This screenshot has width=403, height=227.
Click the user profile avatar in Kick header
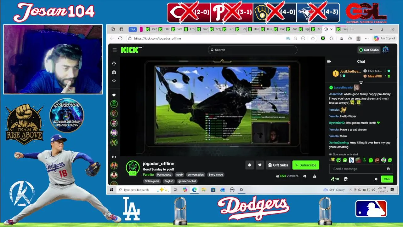point(385,50)
